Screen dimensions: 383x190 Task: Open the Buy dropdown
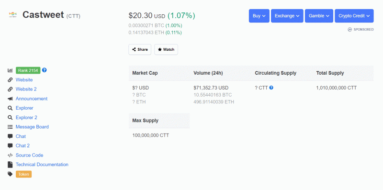tap(259, 16)
